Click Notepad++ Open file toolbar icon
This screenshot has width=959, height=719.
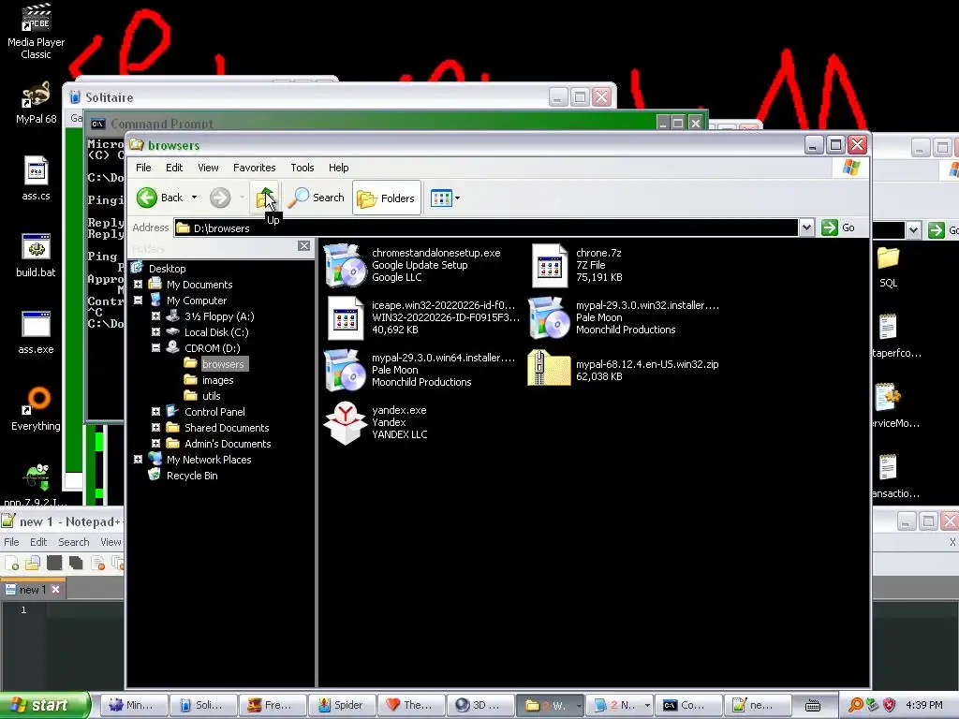33,563
